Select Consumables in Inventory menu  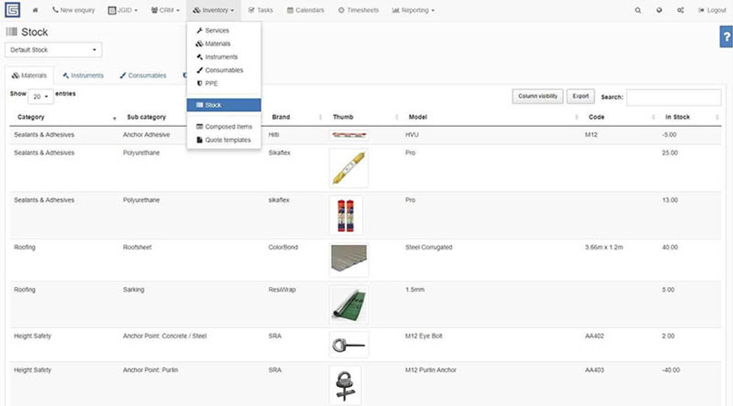(x=224, y=70)
